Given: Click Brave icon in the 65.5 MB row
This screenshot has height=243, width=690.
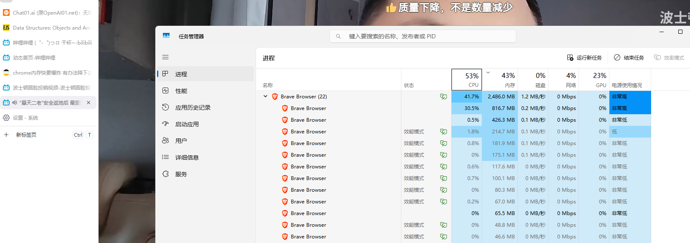Looking at the screenshot, I should [285, 213].
